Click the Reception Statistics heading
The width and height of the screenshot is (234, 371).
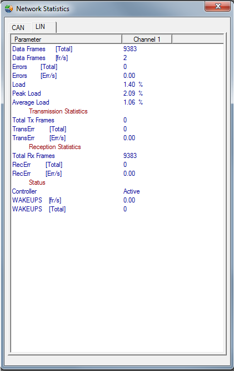point(55,147)
